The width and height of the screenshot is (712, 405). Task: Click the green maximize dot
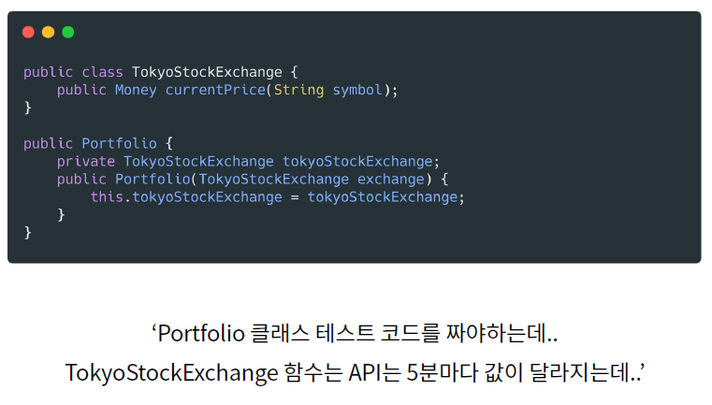tap(68, 32)
